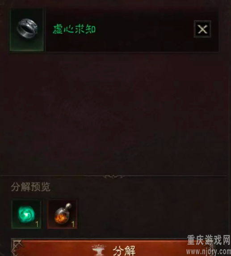Click the ornamental divider above 分解预览
The height and width of the screenshot is (256, 231).
click(x=114, y=176)
